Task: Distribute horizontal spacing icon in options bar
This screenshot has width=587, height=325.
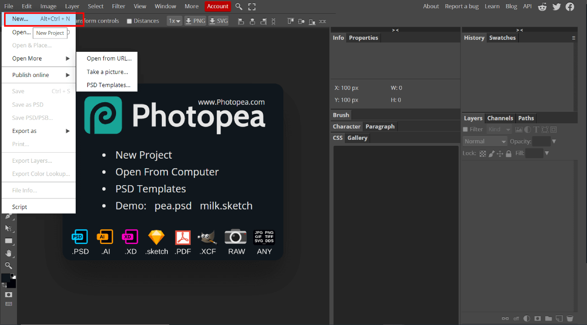Action: 323,22
